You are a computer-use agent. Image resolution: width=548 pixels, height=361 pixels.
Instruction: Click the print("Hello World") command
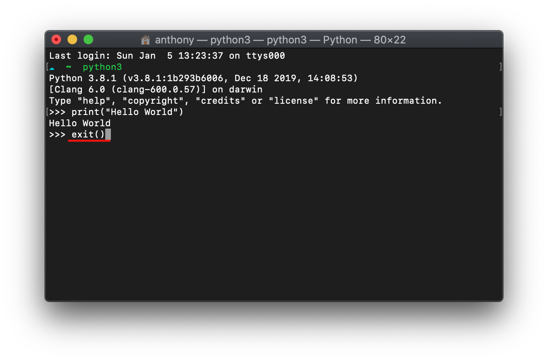[x=127, y=112]
